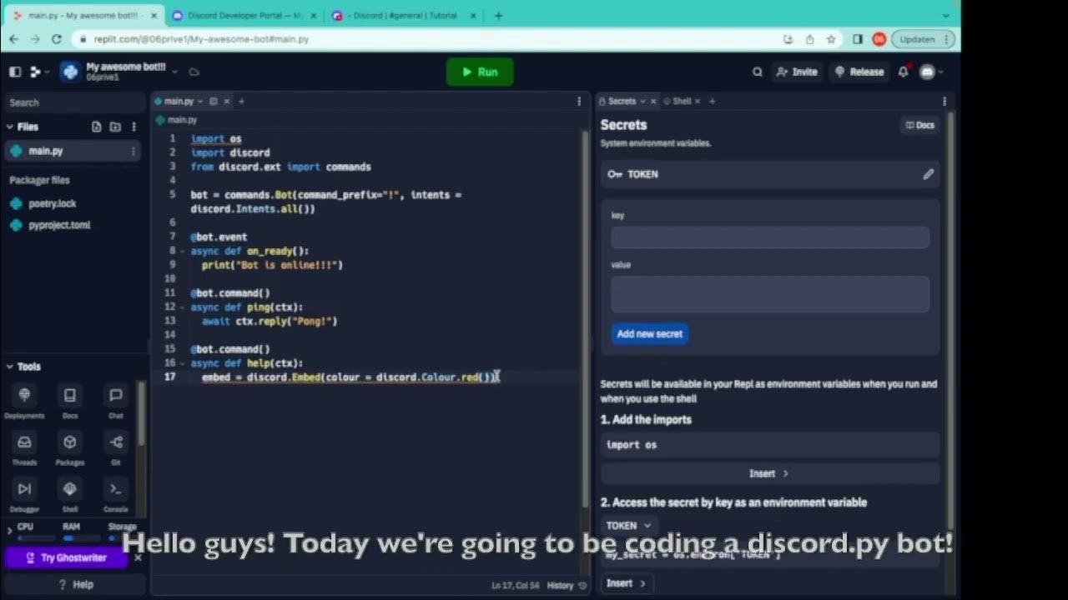Open editor pane three-dot menu
Screen dimensions: 1068x600
(579, 102)
